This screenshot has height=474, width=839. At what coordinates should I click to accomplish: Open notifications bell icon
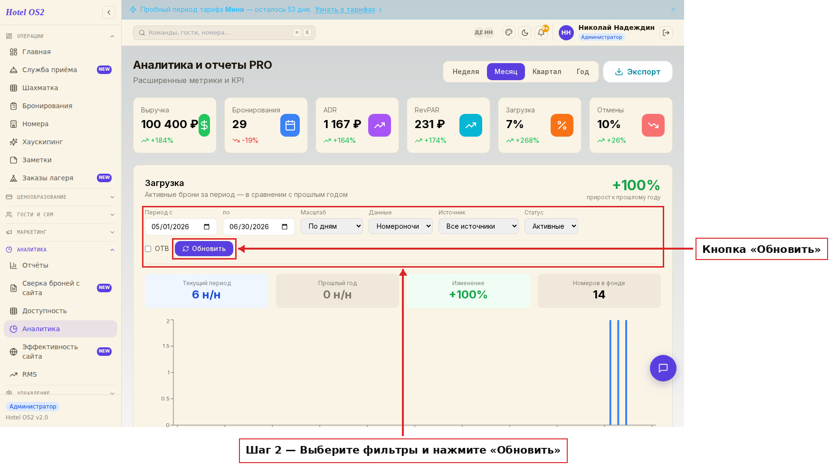(541, 33)
